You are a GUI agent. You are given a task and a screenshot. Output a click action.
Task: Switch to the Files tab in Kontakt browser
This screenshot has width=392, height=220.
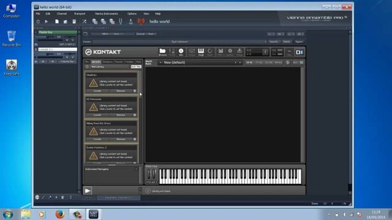[x=87, y=62]
